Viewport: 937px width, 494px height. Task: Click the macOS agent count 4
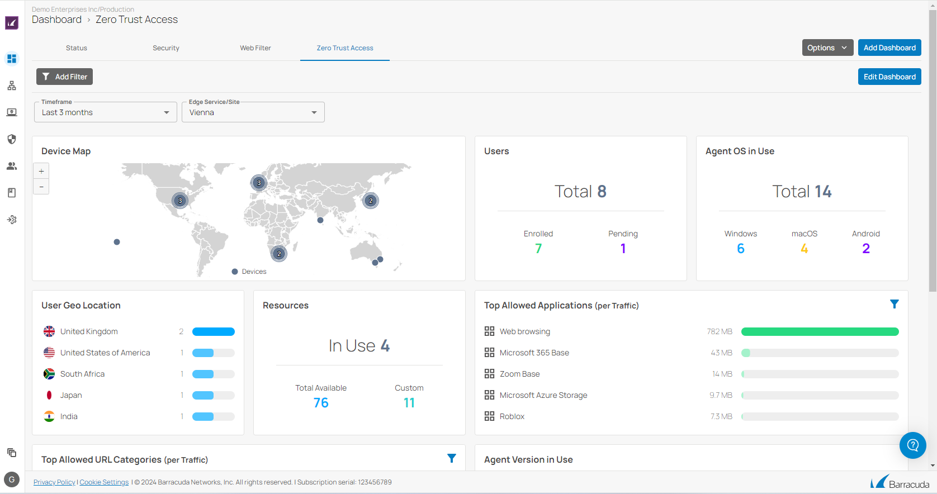pyautogui.click(x=805, y=249)
